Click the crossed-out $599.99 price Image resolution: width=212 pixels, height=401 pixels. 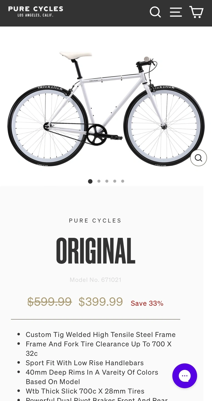pos(49,302)
